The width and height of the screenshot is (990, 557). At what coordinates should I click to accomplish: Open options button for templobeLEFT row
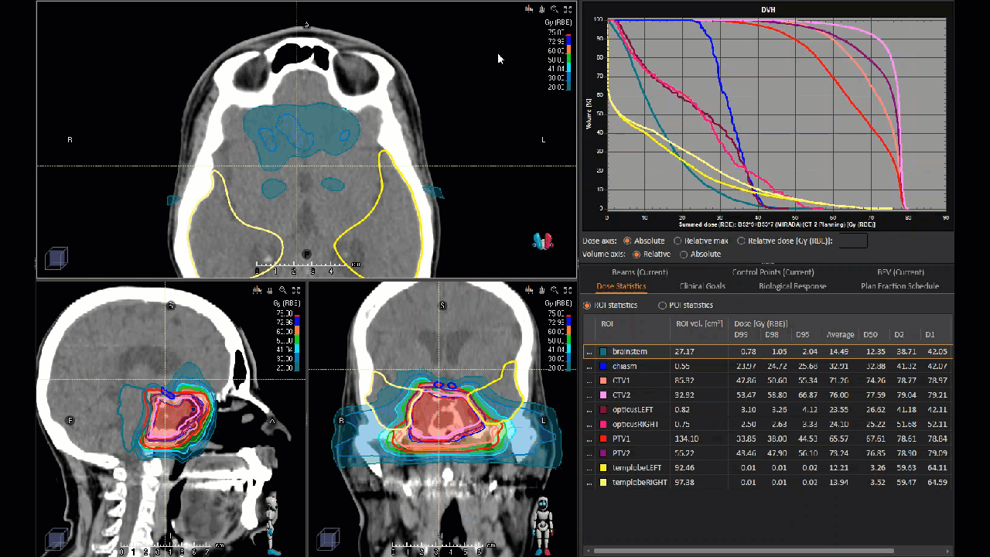(589, 467)
